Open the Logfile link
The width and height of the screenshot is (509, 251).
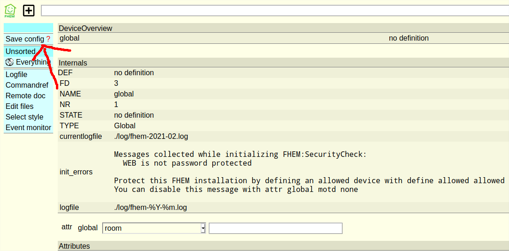[x=16, y=74]
